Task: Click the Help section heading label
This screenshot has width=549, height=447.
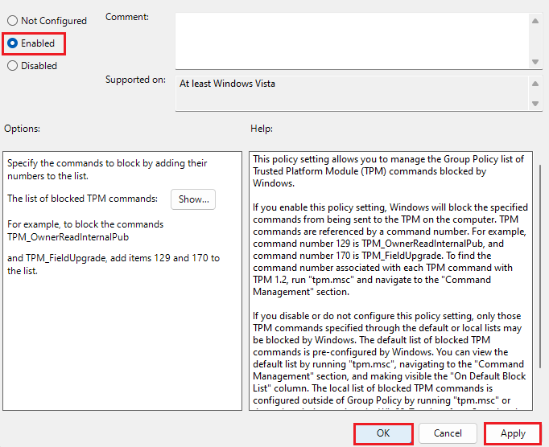Action: coord(262,129)
